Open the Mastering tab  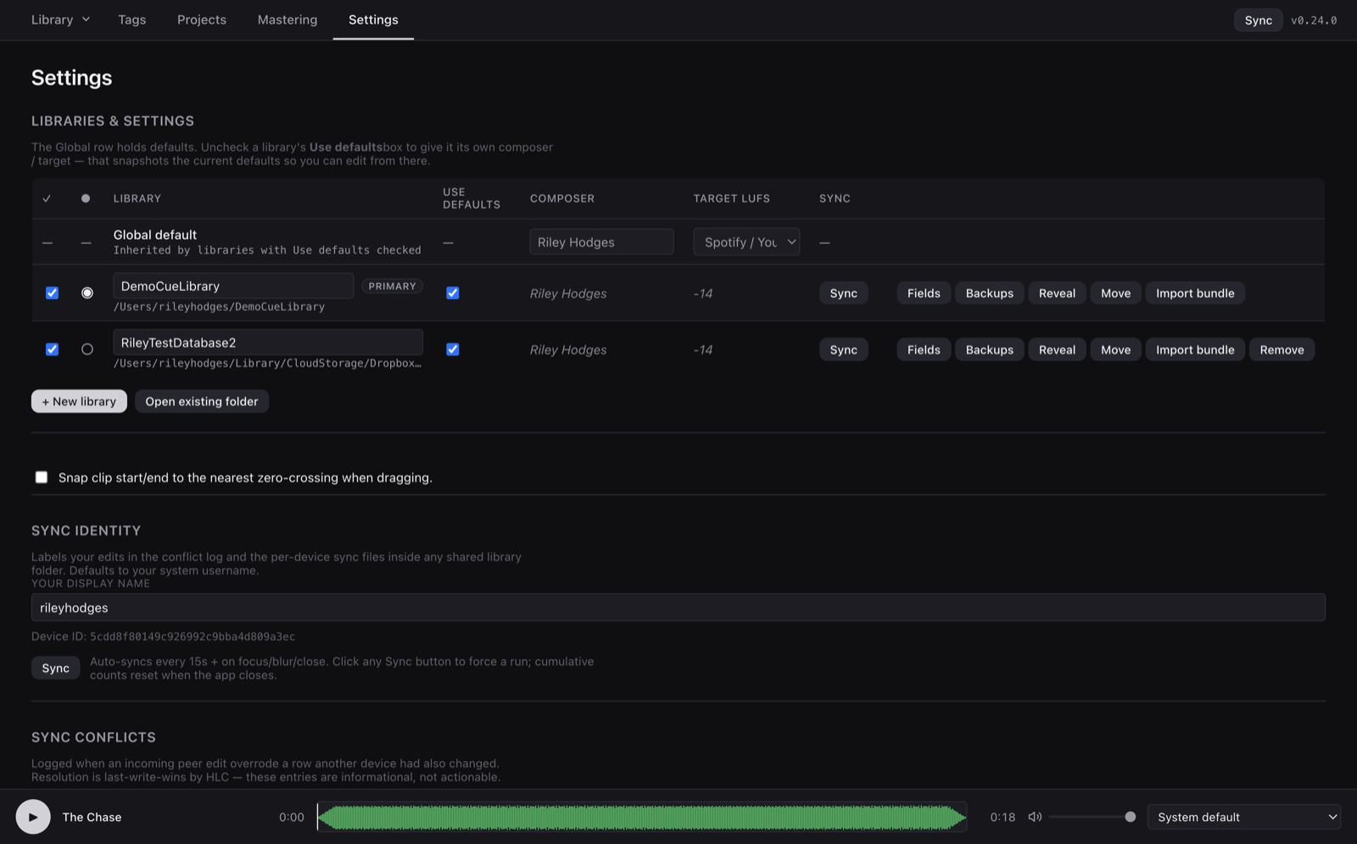[x=288, y=19]
